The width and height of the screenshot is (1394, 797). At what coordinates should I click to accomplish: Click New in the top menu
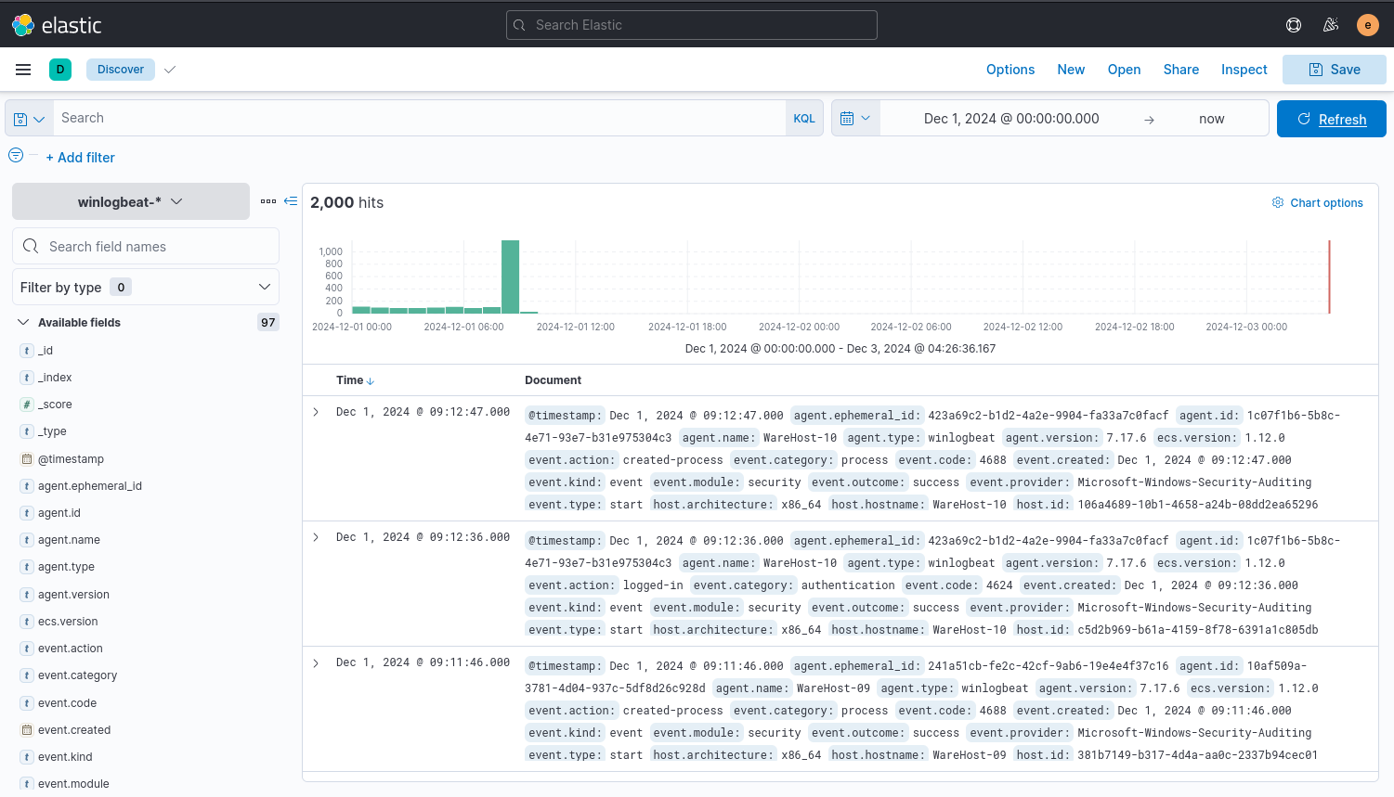1071,70
